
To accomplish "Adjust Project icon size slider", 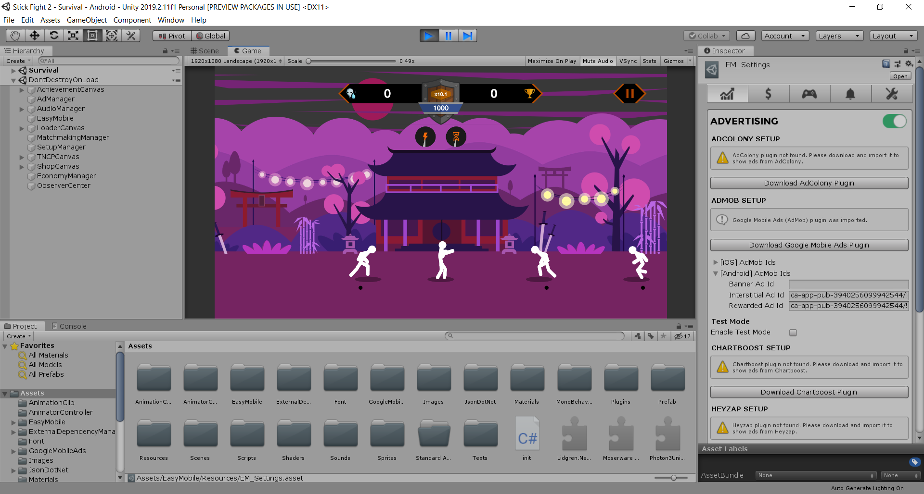I will pos(671,478).
